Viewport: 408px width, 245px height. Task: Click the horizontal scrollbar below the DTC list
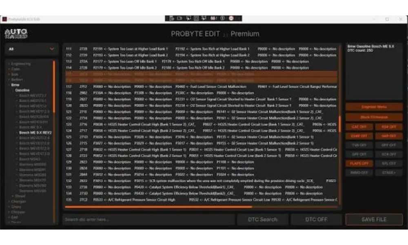click(x=158, y=207)
